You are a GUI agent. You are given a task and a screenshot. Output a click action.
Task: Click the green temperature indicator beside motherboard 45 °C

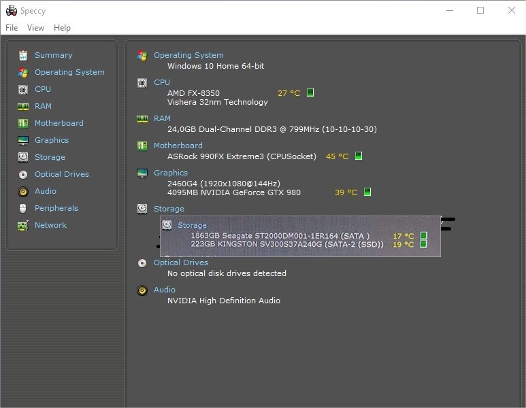(x=359, y=156)
